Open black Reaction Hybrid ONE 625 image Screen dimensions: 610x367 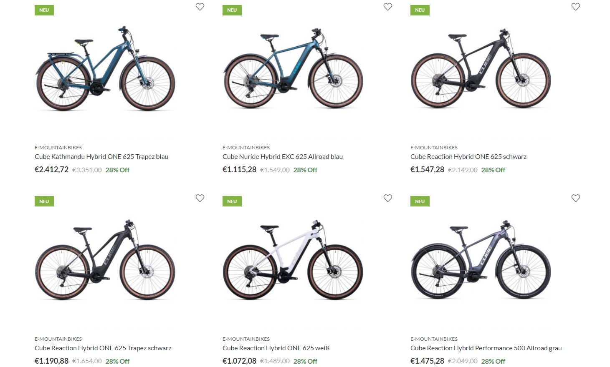[x=481, y=68]
